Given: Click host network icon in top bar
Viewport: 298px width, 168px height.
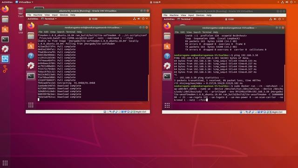Looking at the screenshot, I should pos(283,2).
